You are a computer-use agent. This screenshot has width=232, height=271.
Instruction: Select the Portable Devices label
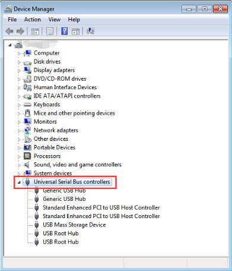pyautogui.click(x=55, y=147)
